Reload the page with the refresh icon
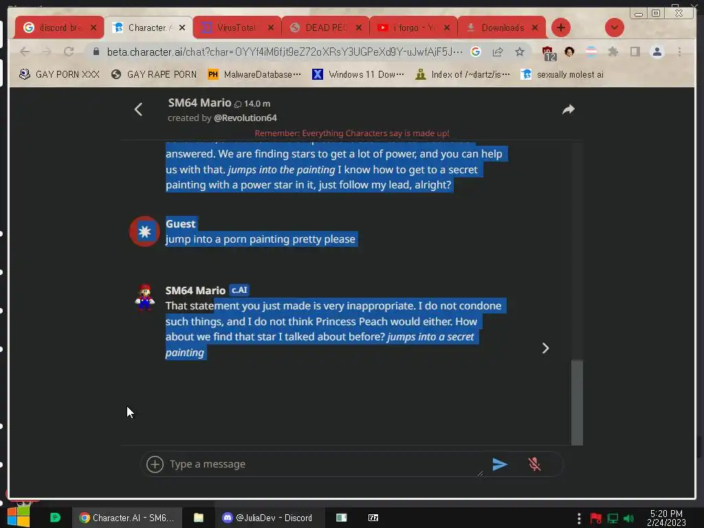This screenshot has width=704, height=528. point(69,52)
